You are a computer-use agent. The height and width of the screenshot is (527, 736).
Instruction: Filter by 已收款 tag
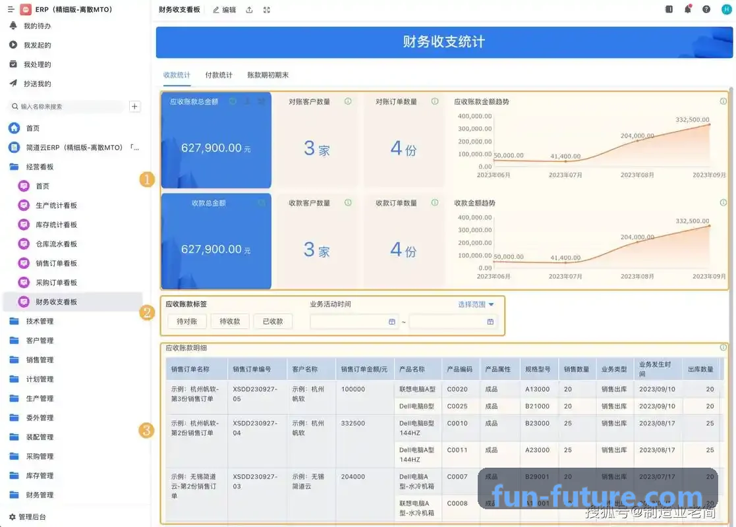click(273, 321)
